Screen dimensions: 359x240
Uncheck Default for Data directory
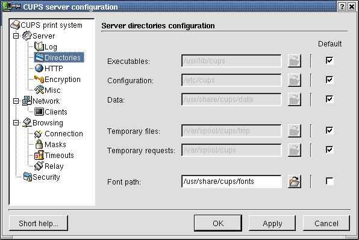[329, 99]
